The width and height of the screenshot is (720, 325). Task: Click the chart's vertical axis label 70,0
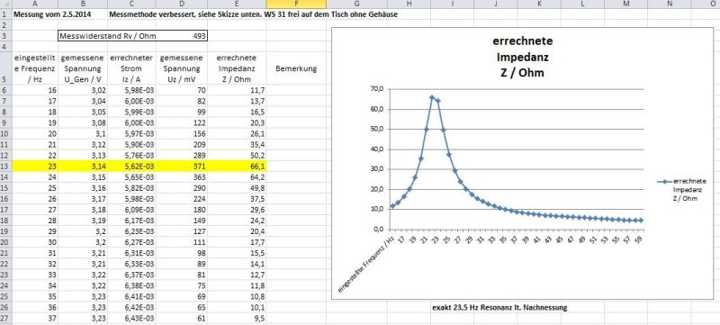coord(376,89)
